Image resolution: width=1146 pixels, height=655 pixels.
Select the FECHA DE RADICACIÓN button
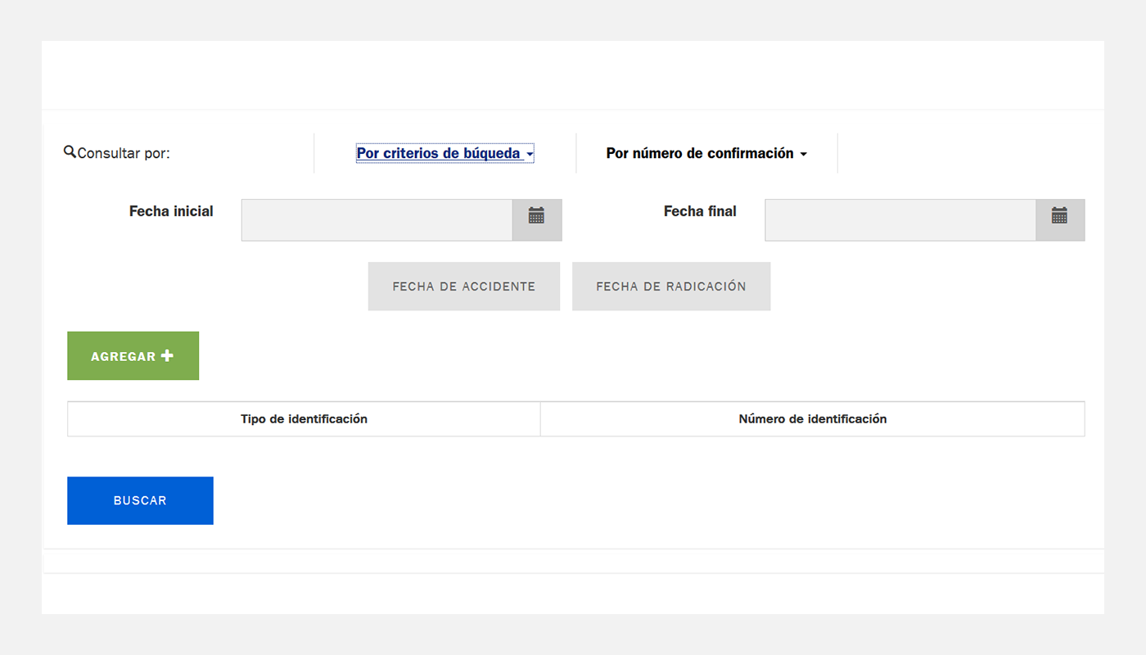671,287
